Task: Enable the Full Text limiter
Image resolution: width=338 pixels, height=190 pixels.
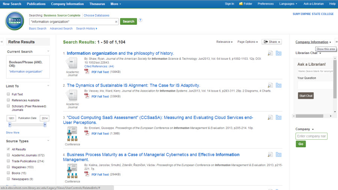Action: pyautogui.click(x=8, y=94)
